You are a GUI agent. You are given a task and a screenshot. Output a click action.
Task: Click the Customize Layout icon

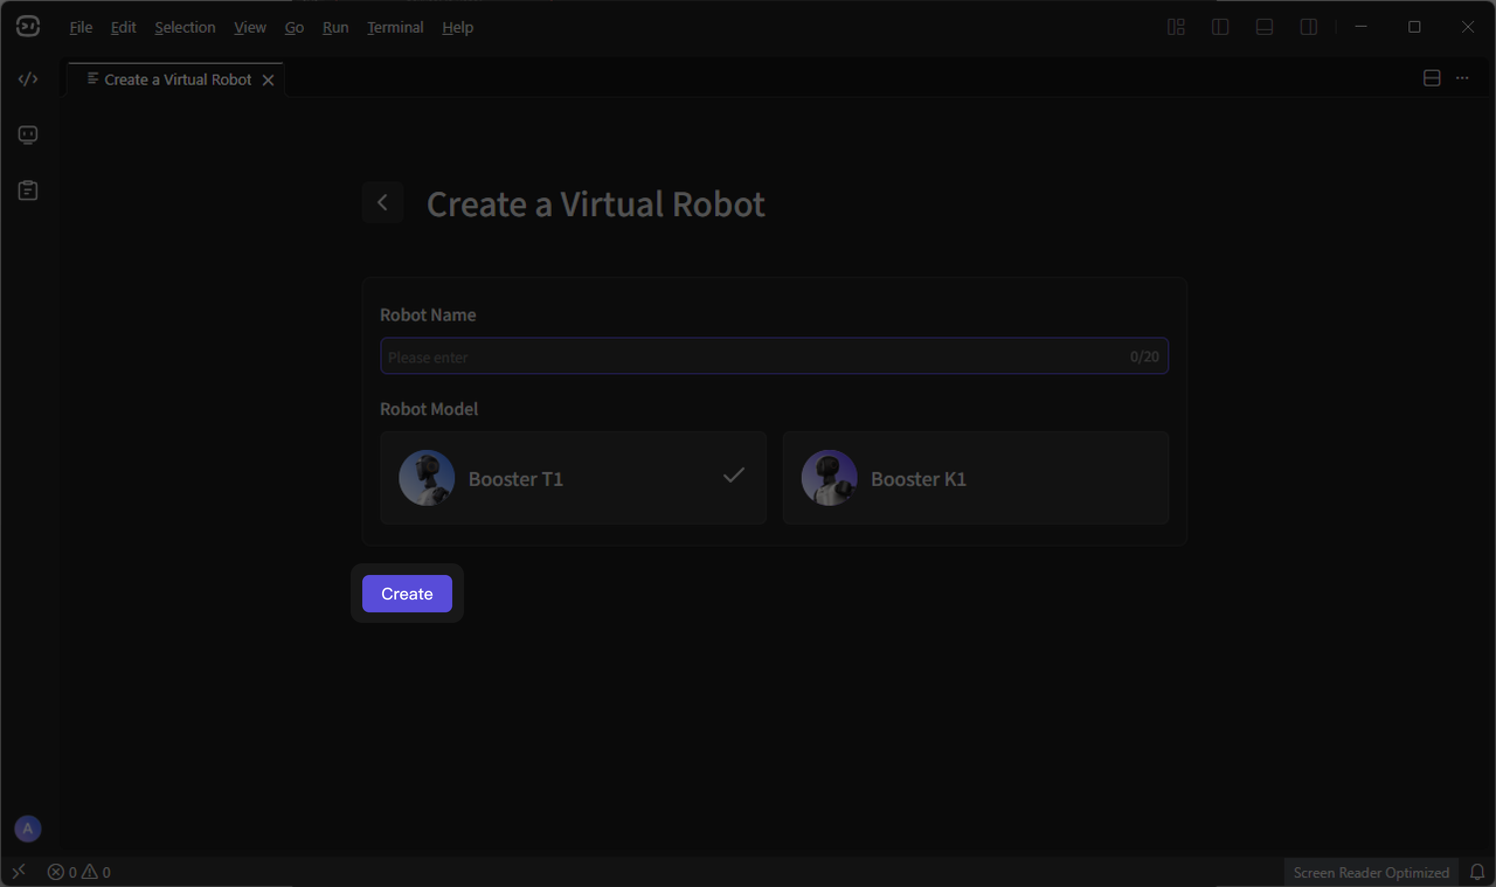(1176, 27)
